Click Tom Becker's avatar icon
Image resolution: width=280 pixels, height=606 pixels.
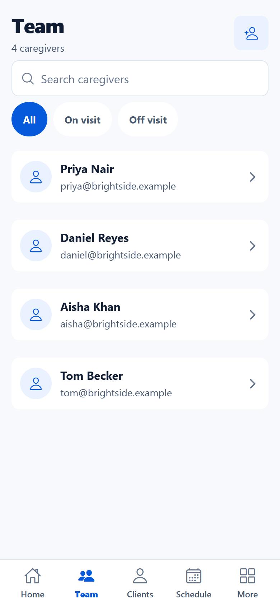[36, 383]
